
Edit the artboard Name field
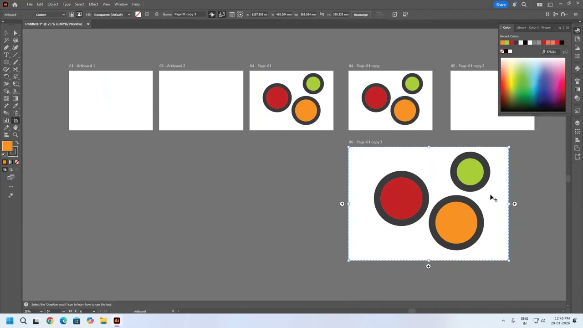[190, 14]
